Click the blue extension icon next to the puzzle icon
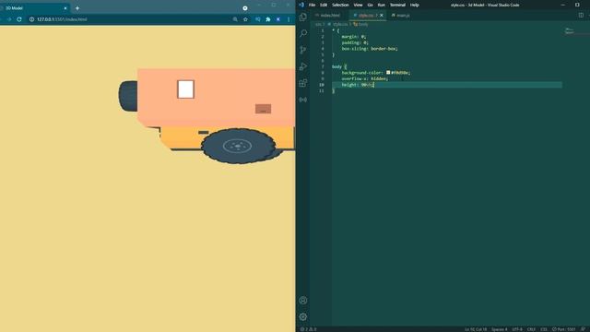This screenshot has width=590, height=332. pyautogui.click(x=278, y=19)
